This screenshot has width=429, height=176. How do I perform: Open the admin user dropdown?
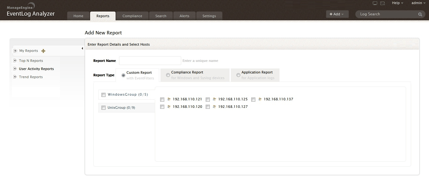(418, 3)
